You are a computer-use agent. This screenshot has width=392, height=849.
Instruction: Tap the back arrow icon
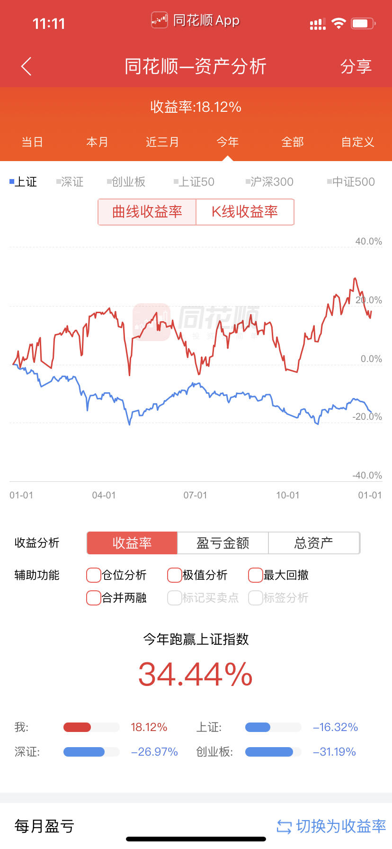pos(27,66)
